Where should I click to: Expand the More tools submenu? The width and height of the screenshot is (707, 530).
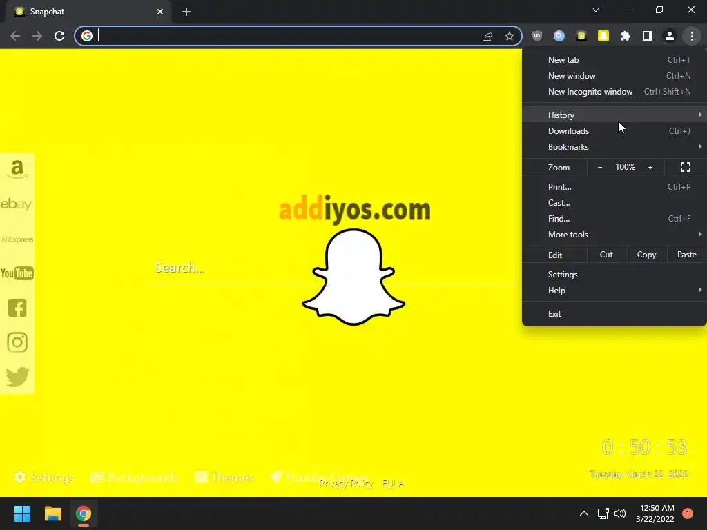pyautogui.click(x=614, y=235)
